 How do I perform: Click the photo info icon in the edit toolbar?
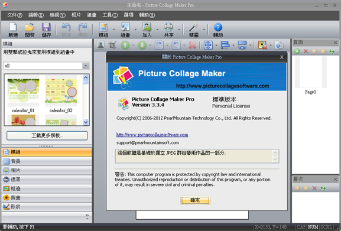click(279, 45)
